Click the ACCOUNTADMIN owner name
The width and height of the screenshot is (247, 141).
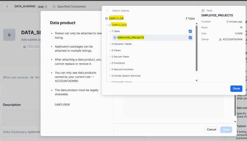pos(232,39)
